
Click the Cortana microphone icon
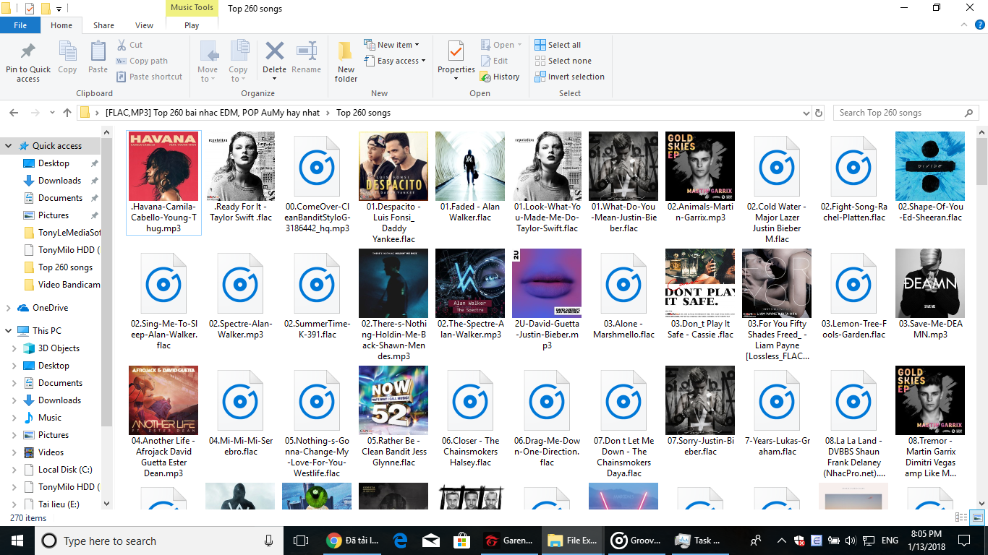pos(268,541)
